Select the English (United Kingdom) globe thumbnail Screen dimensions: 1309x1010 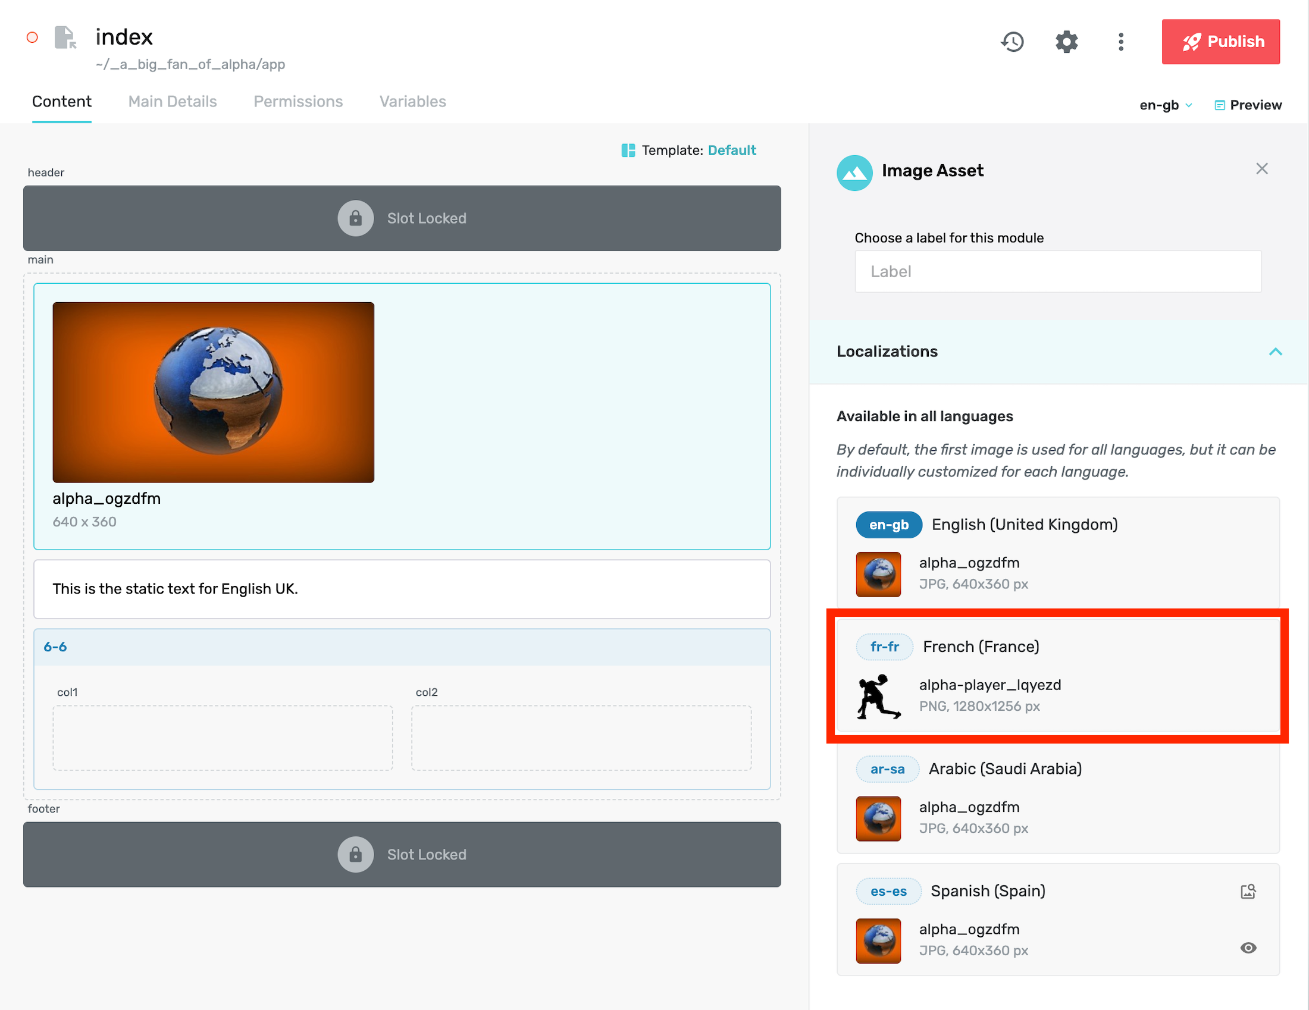[x=878, y=574]
